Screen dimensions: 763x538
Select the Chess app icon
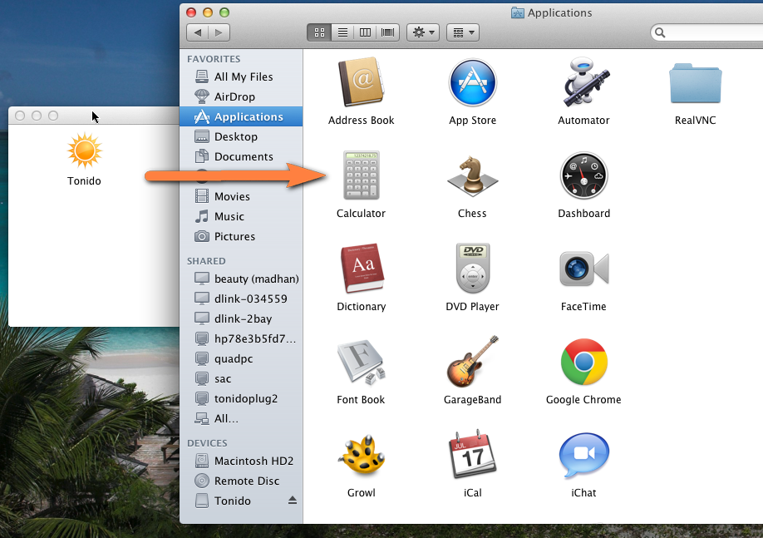click(x=472, y=175)
